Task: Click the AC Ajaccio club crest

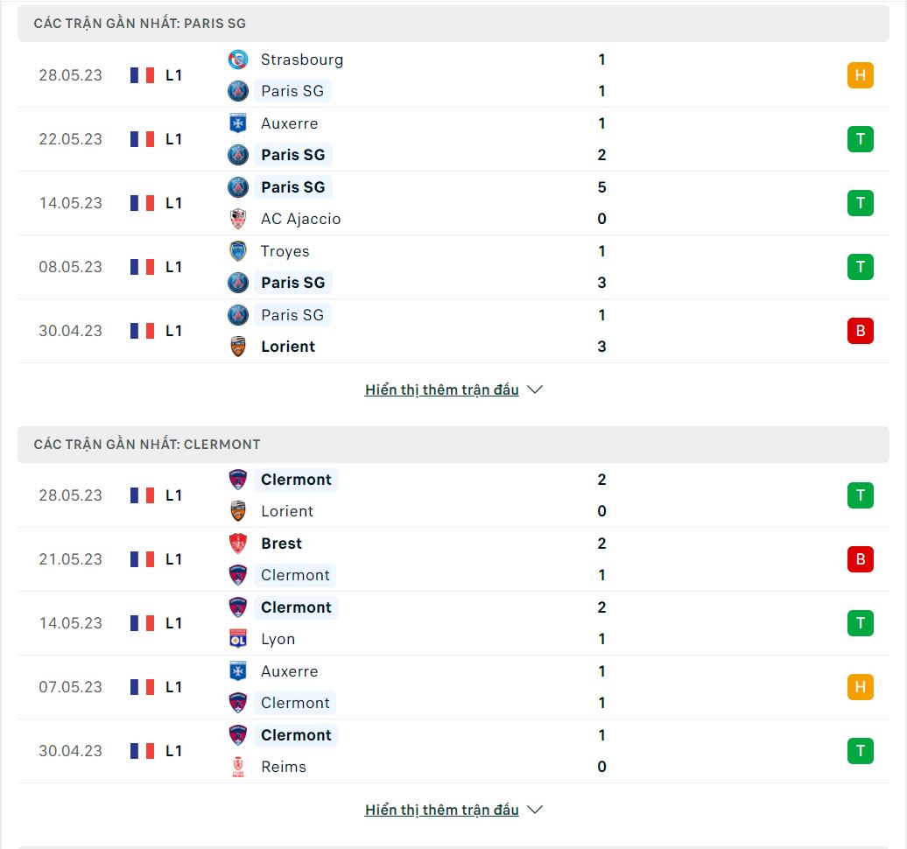Action: pos(238,219)
